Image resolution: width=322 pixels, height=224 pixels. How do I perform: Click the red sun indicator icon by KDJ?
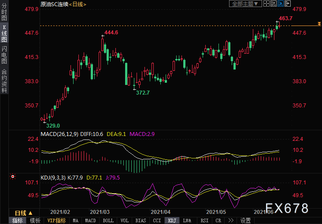(x=13, y=176)
